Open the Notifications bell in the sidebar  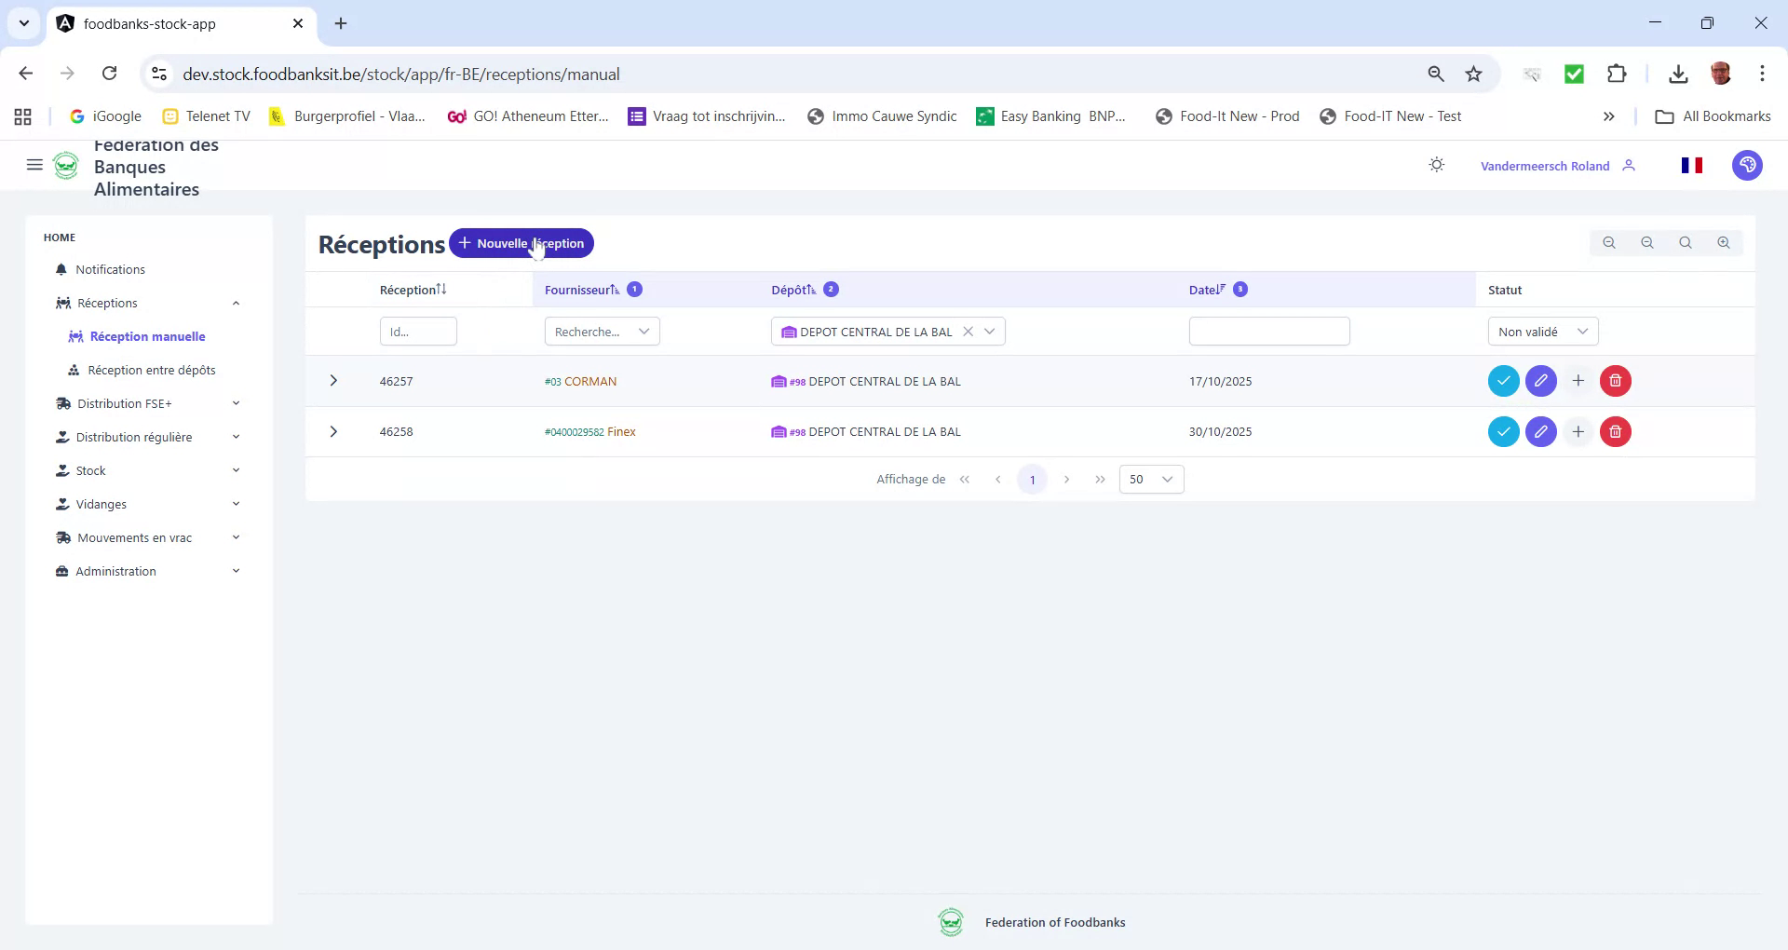coord(109,269)
